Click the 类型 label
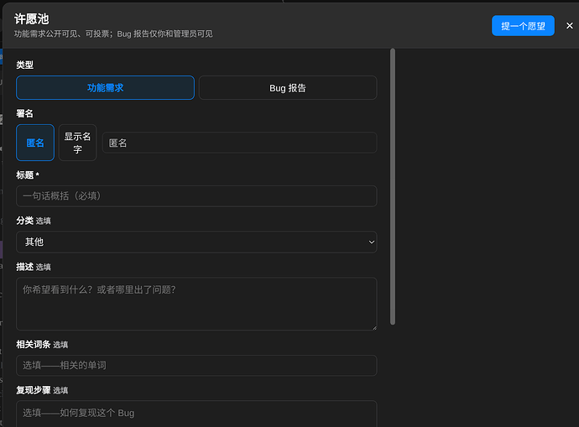 [24, 65]
